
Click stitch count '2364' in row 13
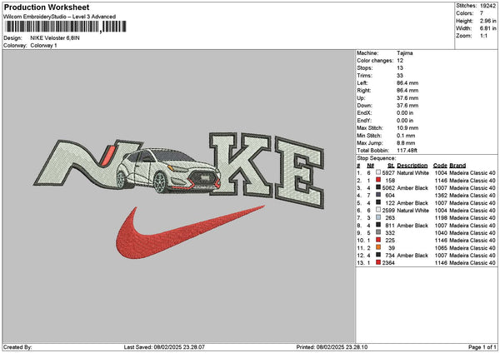tap(388, 263)
